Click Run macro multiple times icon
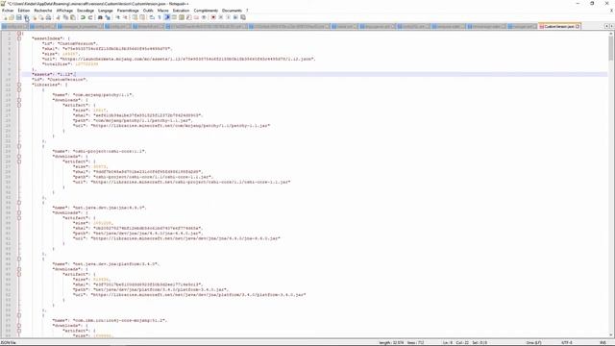The width and height of the screenshot is (615, 346). coord(235,17)
